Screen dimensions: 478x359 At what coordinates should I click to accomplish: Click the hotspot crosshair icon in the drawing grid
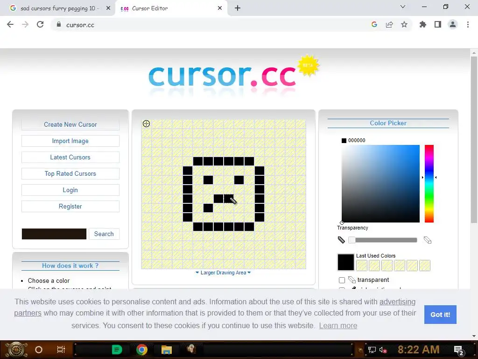tap(146, 123)
